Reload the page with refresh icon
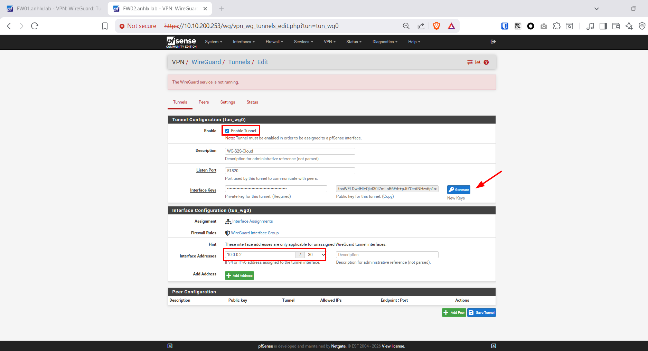Image resolution: width=648 pixels, height=351 pixels. pos(35,26)
